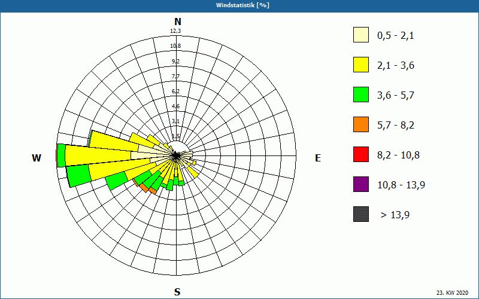Click the legend label '3,6 - 5,7'
This screenshot has width=479, height=299.
tap(396, 96)
